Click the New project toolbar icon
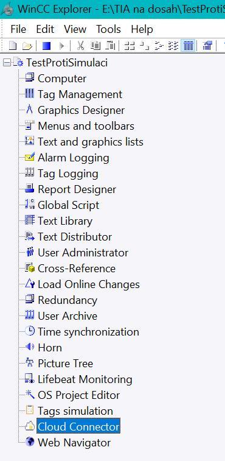The image size is (225, 461). 13,46
